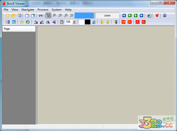177x131 pixels.
Task: Click the exit door icon
Action: point(165,15)
